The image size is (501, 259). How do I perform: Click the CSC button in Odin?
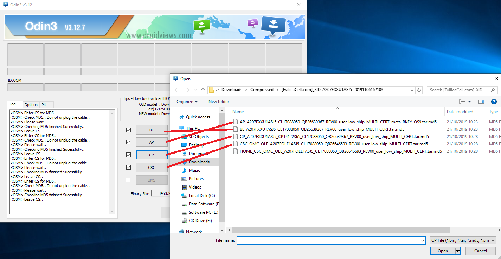tap(152, 168)
